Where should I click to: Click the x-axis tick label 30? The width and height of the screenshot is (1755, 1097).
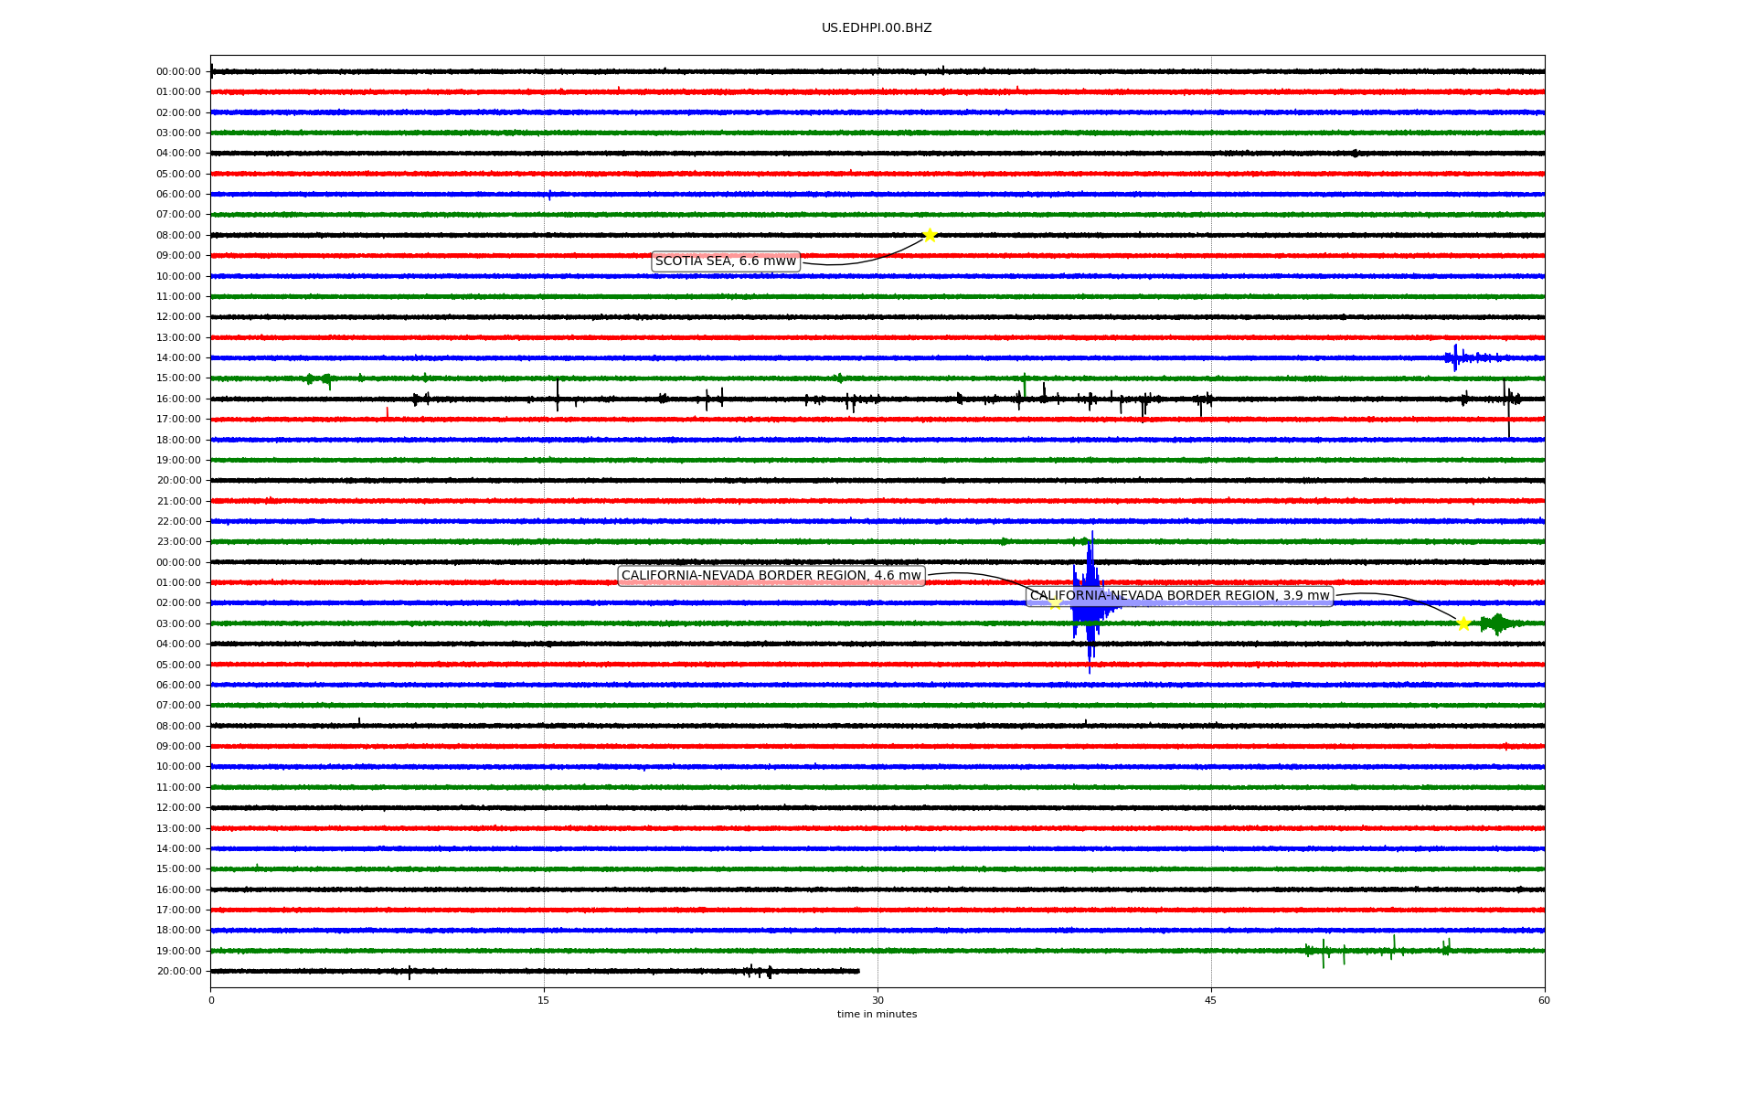click(x=877, y=1000)
